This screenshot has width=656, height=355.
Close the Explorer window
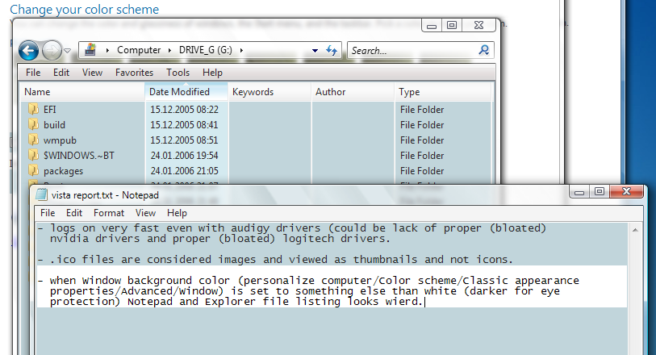tap(479, 26)
